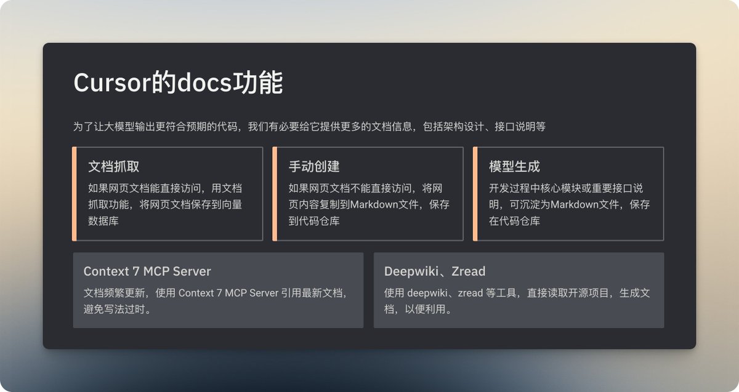Screen dimensions: 739x392
Task: Click the description under "模型生成"
Action: (x=570, y=204)
